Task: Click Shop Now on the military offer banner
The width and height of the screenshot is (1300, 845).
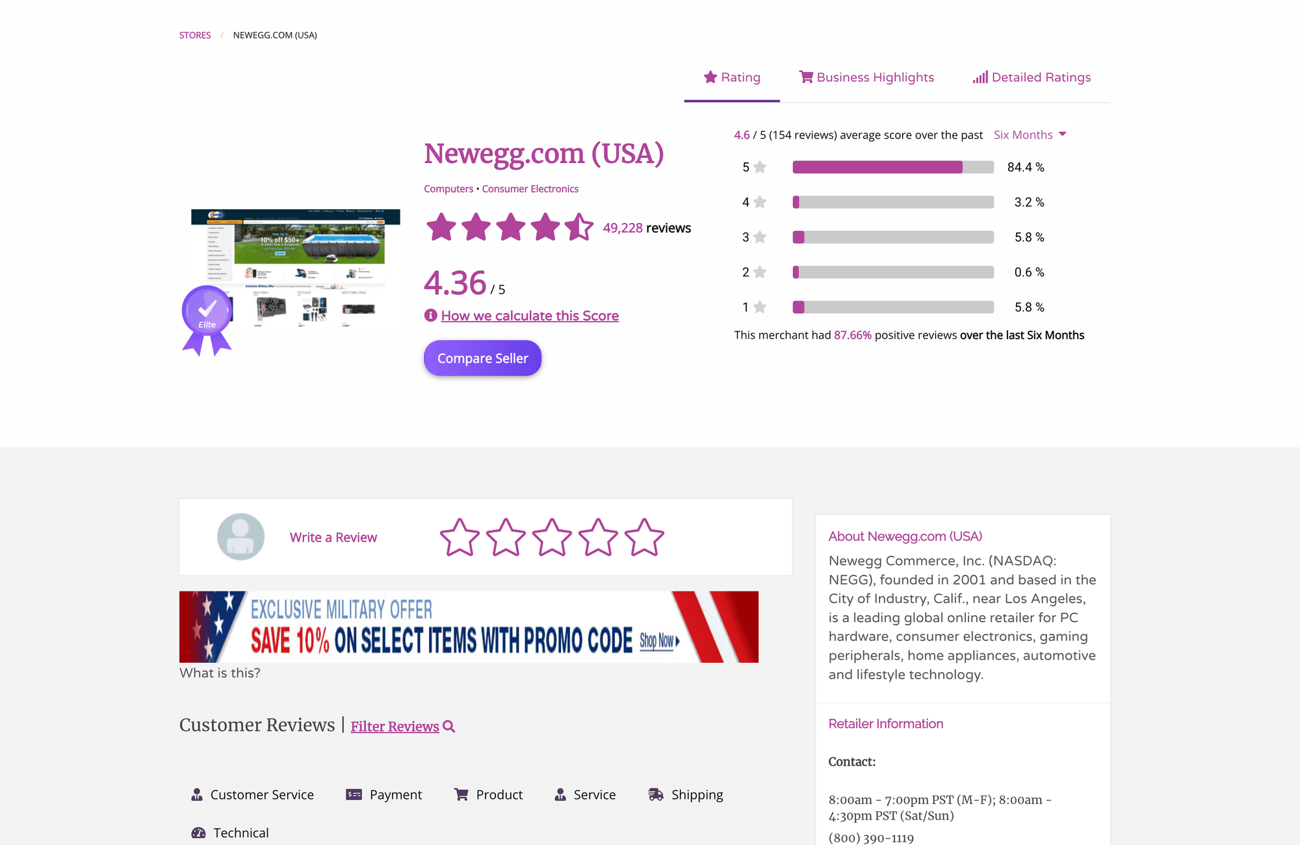Action: 658,640
